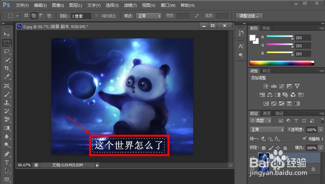Add a Channel Mixer adjustment

293,95
